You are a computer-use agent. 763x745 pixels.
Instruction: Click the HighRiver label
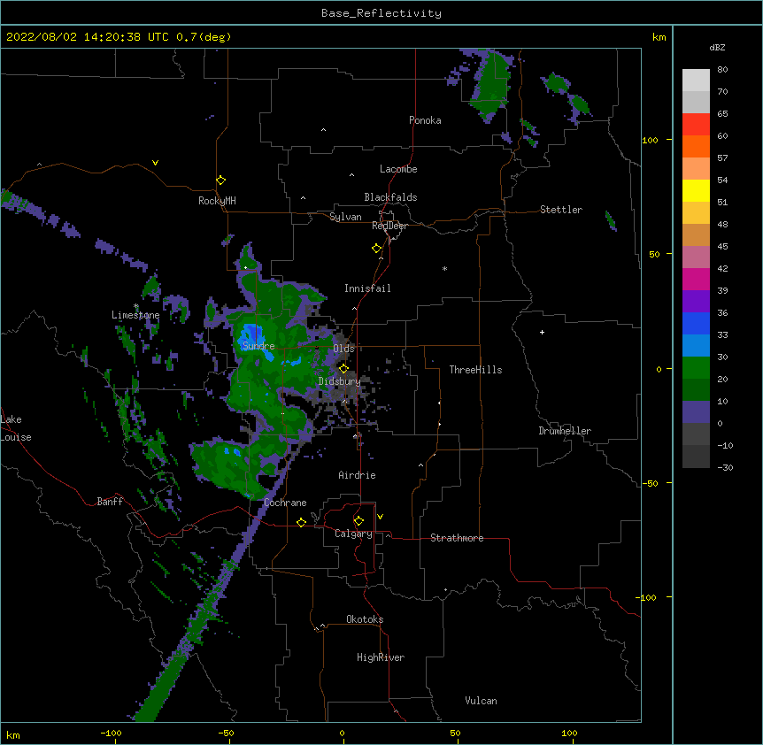pos(381,657)
